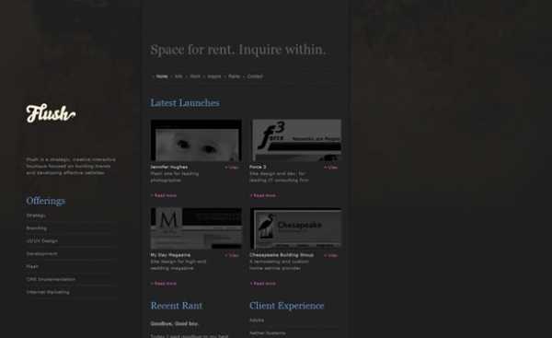552x338 pixels.
Task: Select Internet Marketing in Offerings list
Action: pyautogui.click(x=48, y=292)
